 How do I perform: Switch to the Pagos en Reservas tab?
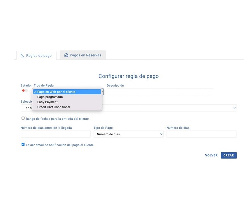83,55
